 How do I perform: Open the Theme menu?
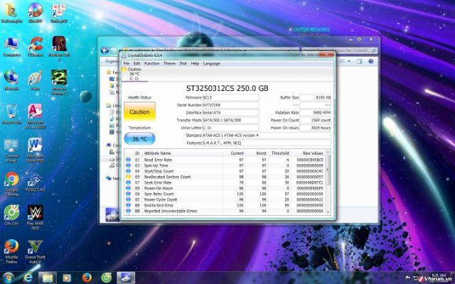pos(169,63)
